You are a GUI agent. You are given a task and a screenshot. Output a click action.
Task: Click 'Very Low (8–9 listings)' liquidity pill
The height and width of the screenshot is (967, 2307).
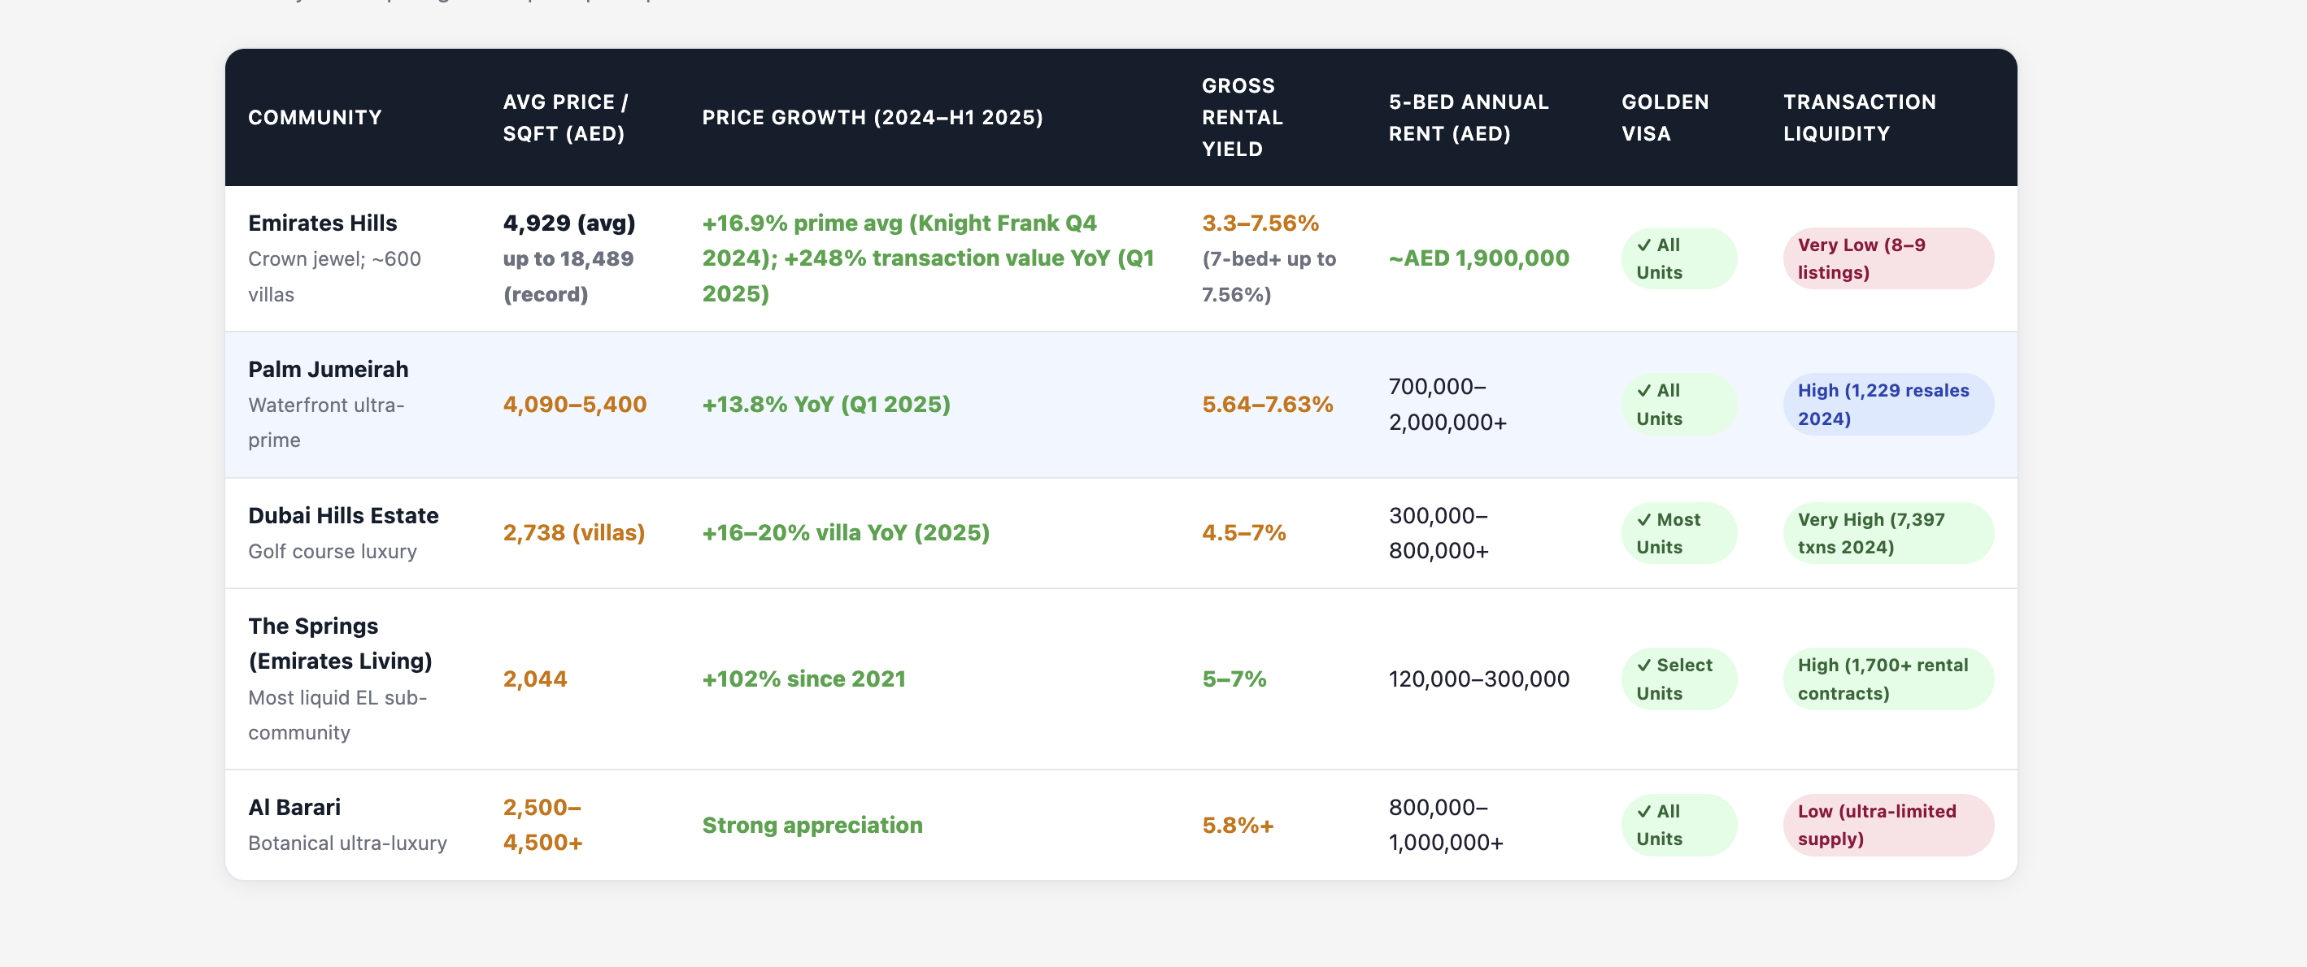pos(1887,258)
